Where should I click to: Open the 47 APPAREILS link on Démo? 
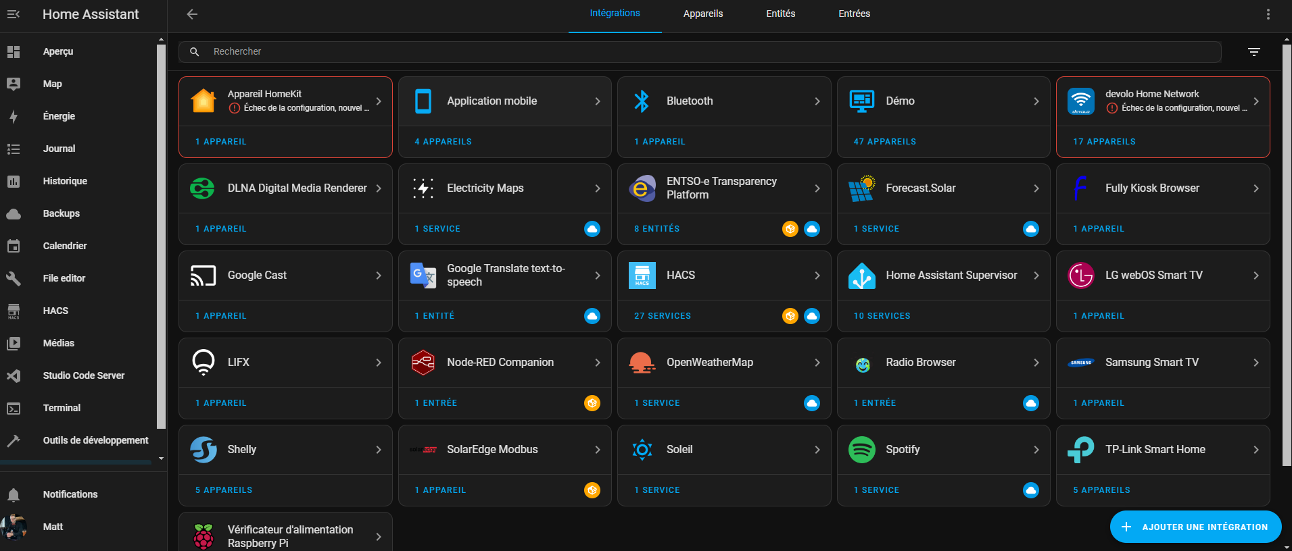pos(885,142)
